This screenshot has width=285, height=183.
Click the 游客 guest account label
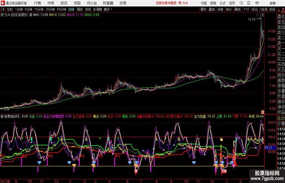tap(273, 3)
